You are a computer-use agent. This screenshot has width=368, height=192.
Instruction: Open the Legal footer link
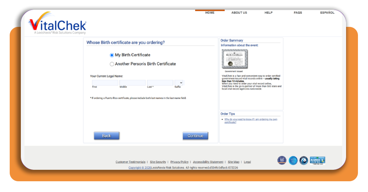click(x=247, y=162)
